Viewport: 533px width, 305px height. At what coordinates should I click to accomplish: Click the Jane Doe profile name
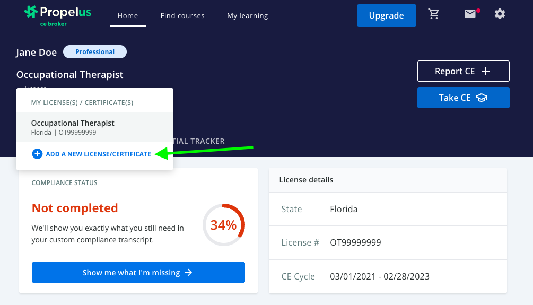pyautogui.click(x=37, y=52)
